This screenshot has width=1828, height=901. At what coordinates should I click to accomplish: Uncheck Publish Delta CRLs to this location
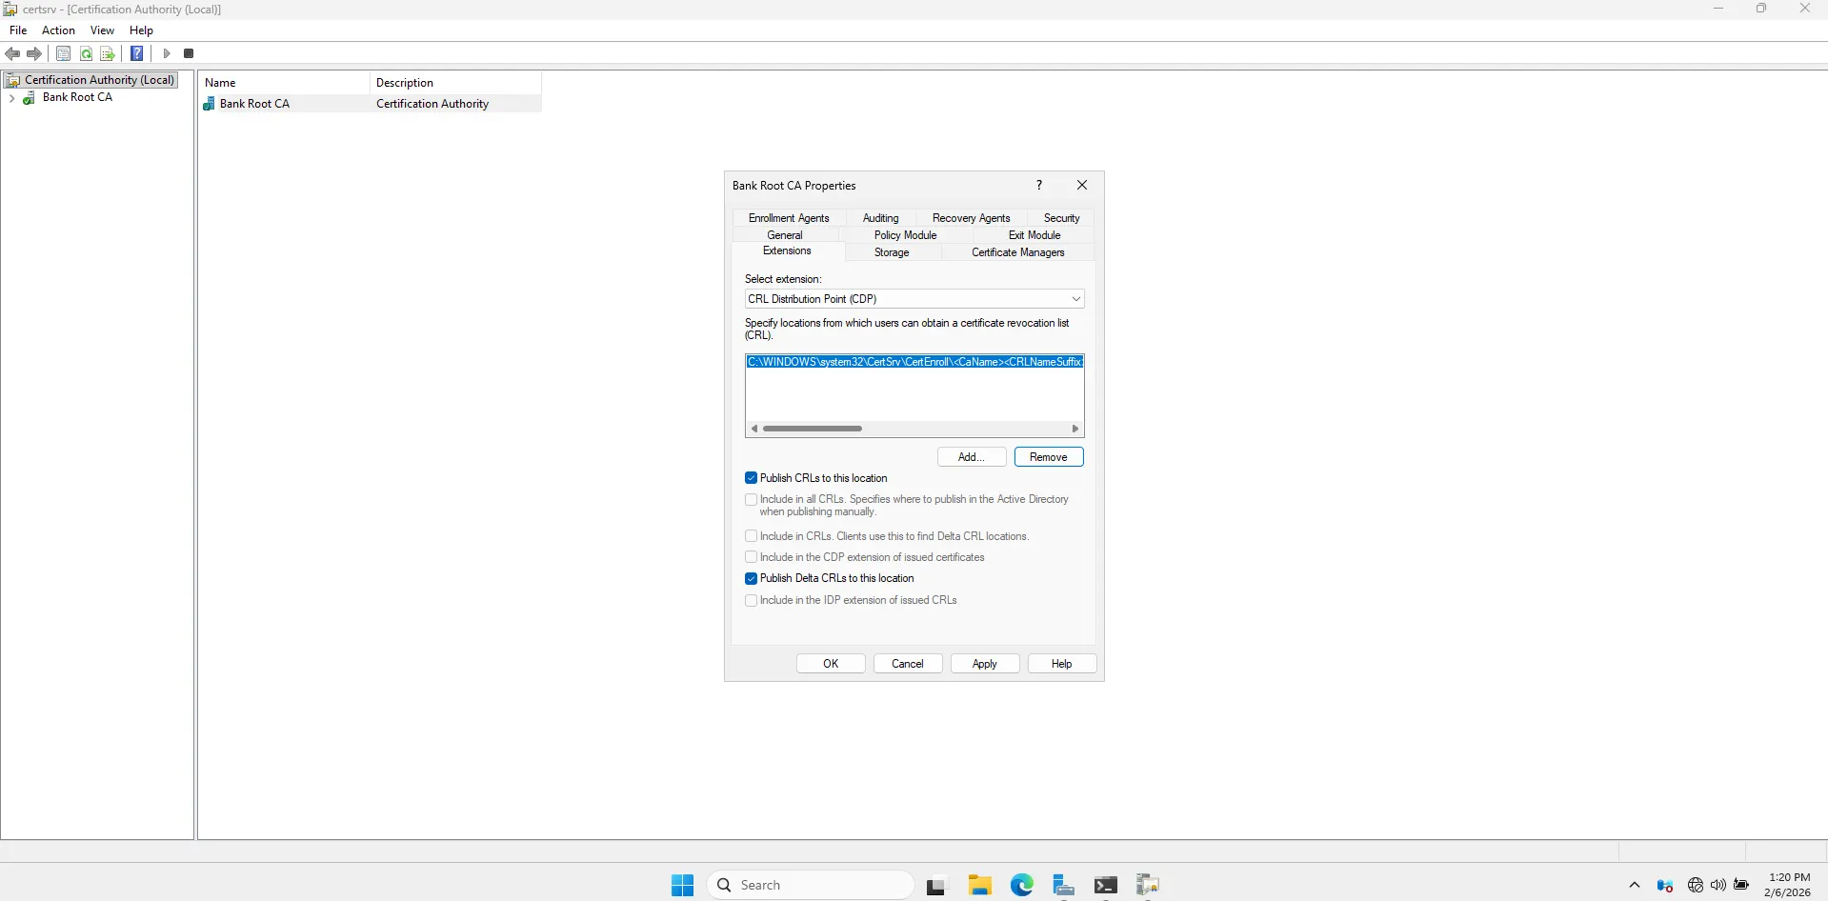pos(752,578)
